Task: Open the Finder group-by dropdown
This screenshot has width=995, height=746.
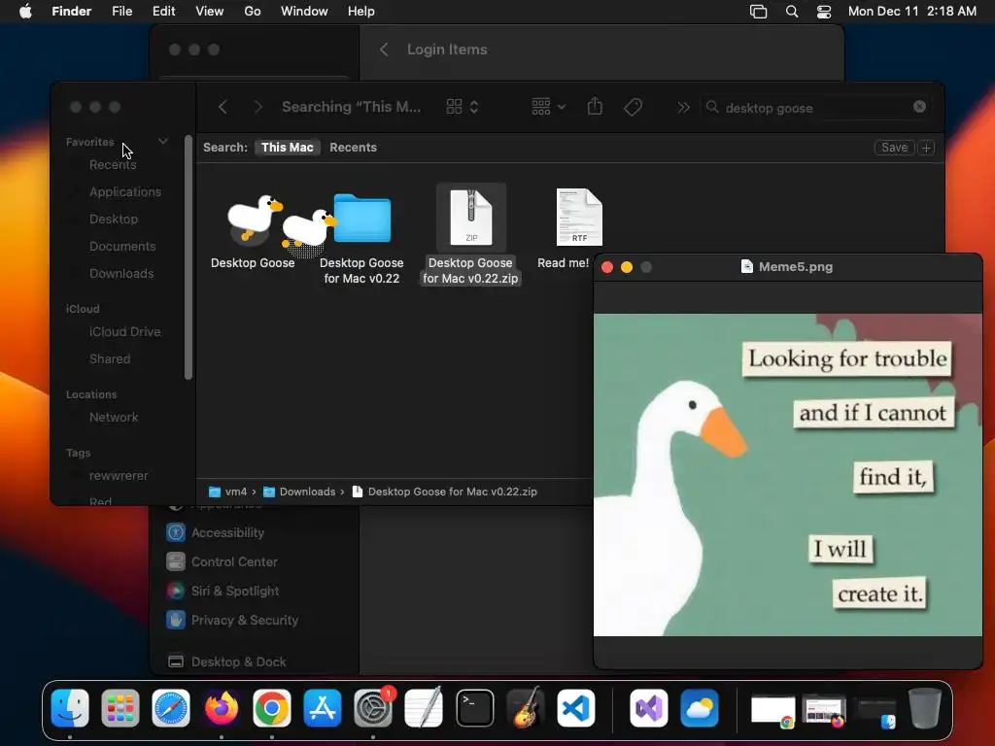Action: [x=548, y=107]
